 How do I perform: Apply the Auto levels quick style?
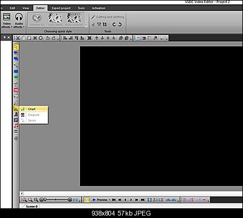[55, 20]
